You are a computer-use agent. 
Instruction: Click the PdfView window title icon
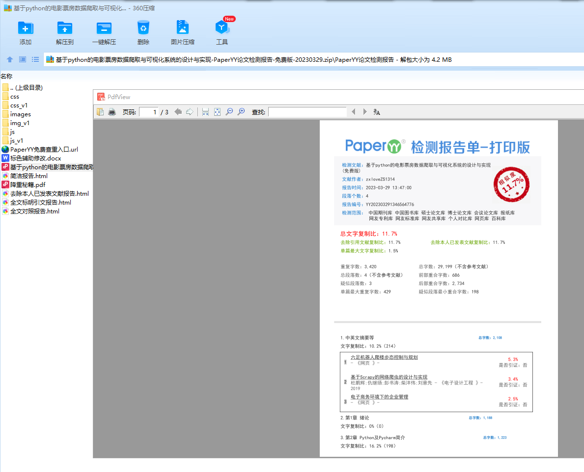(101, 97)
